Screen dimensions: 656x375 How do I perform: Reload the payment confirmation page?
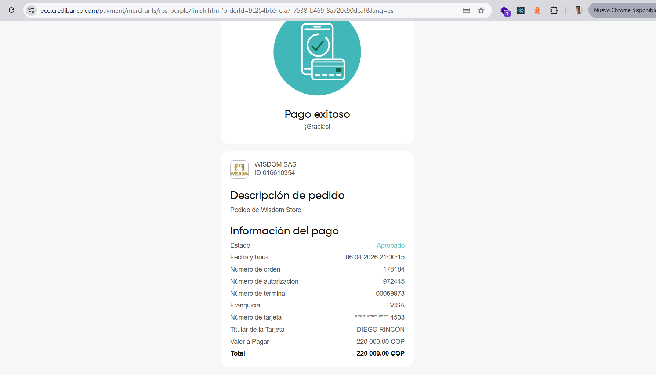click(12, 10)
